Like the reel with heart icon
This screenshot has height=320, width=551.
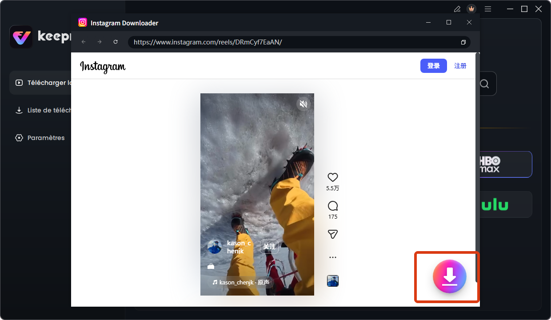332,177
